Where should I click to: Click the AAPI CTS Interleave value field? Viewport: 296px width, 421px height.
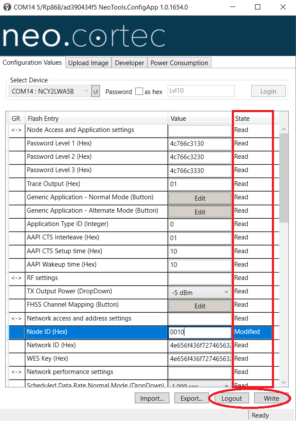(200, 238)
